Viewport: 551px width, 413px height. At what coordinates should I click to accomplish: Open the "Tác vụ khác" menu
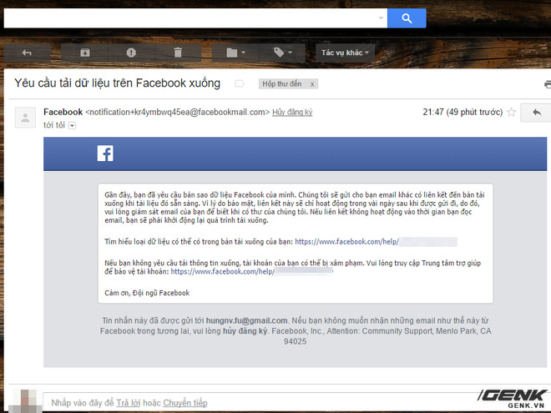click(x=345, y=53)
